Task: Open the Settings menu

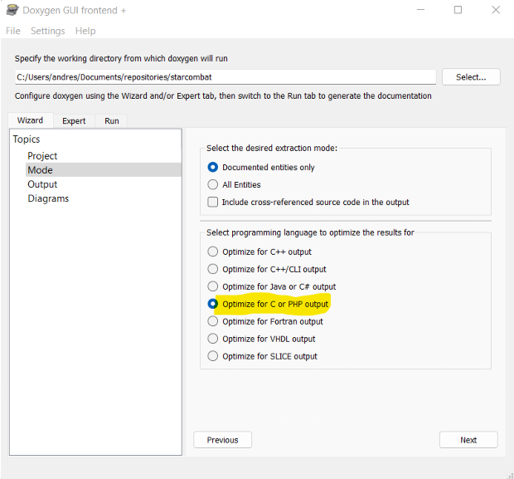Action: [48, 31]
